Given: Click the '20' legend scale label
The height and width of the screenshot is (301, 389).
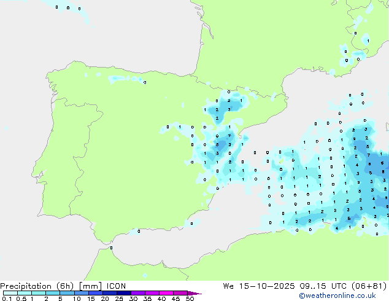Looking at the screenshot, I should pyautogui.click(x=105, y=299).
